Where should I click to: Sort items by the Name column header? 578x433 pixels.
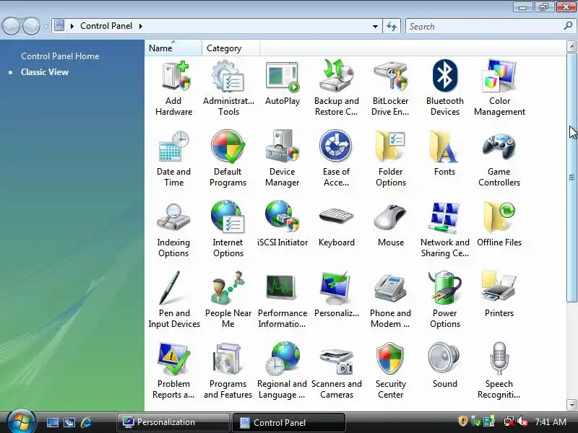tap(173, 48)
